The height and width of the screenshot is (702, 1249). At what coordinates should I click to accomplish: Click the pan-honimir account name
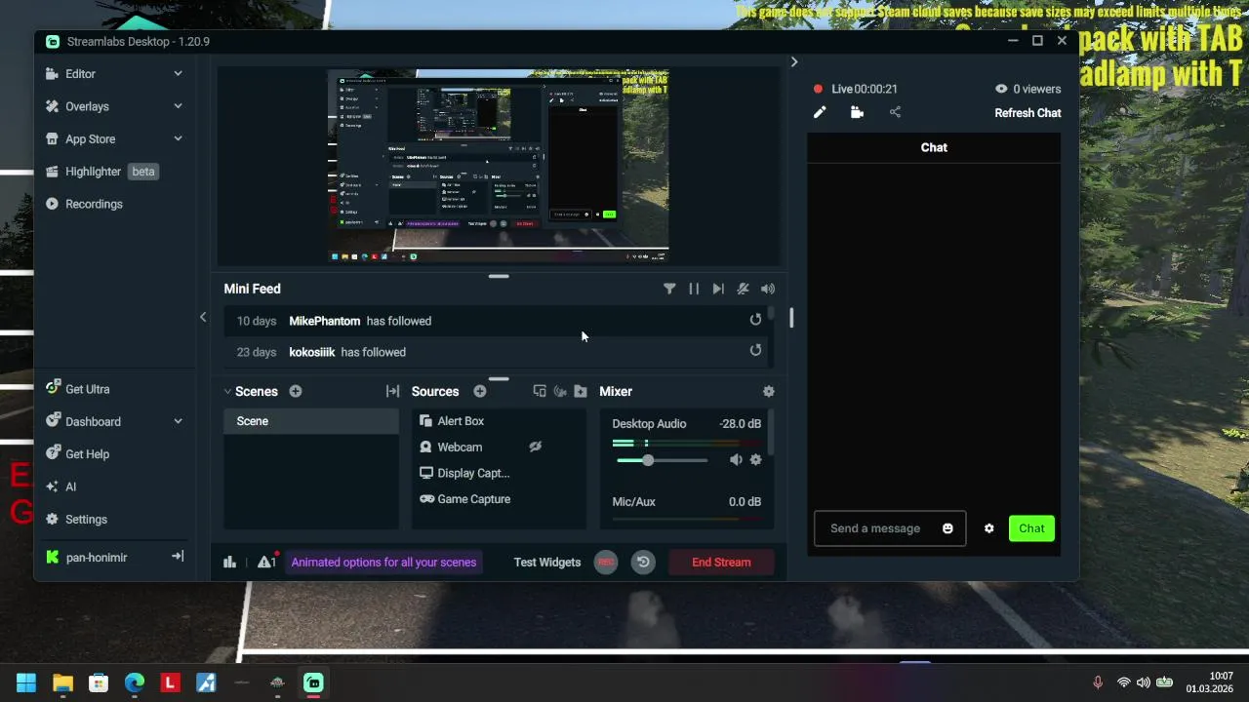coord(97,558)
